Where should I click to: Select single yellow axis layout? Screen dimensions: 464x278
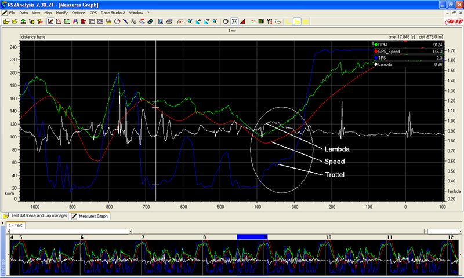[x=288, y=21]
